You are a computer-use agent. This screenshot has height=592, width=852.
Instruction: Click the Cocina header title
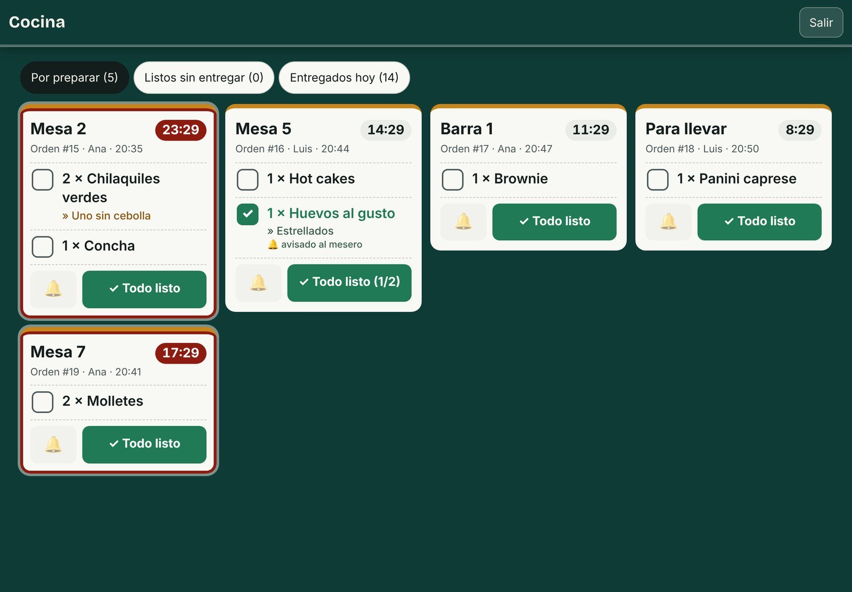pos(37,22)
